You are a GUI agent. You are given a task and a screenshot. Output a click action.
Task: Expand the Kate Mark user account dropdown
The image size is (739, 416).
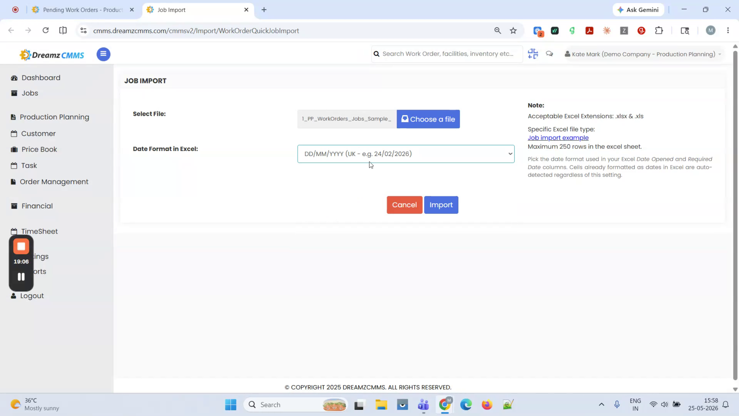click(643, 54)
